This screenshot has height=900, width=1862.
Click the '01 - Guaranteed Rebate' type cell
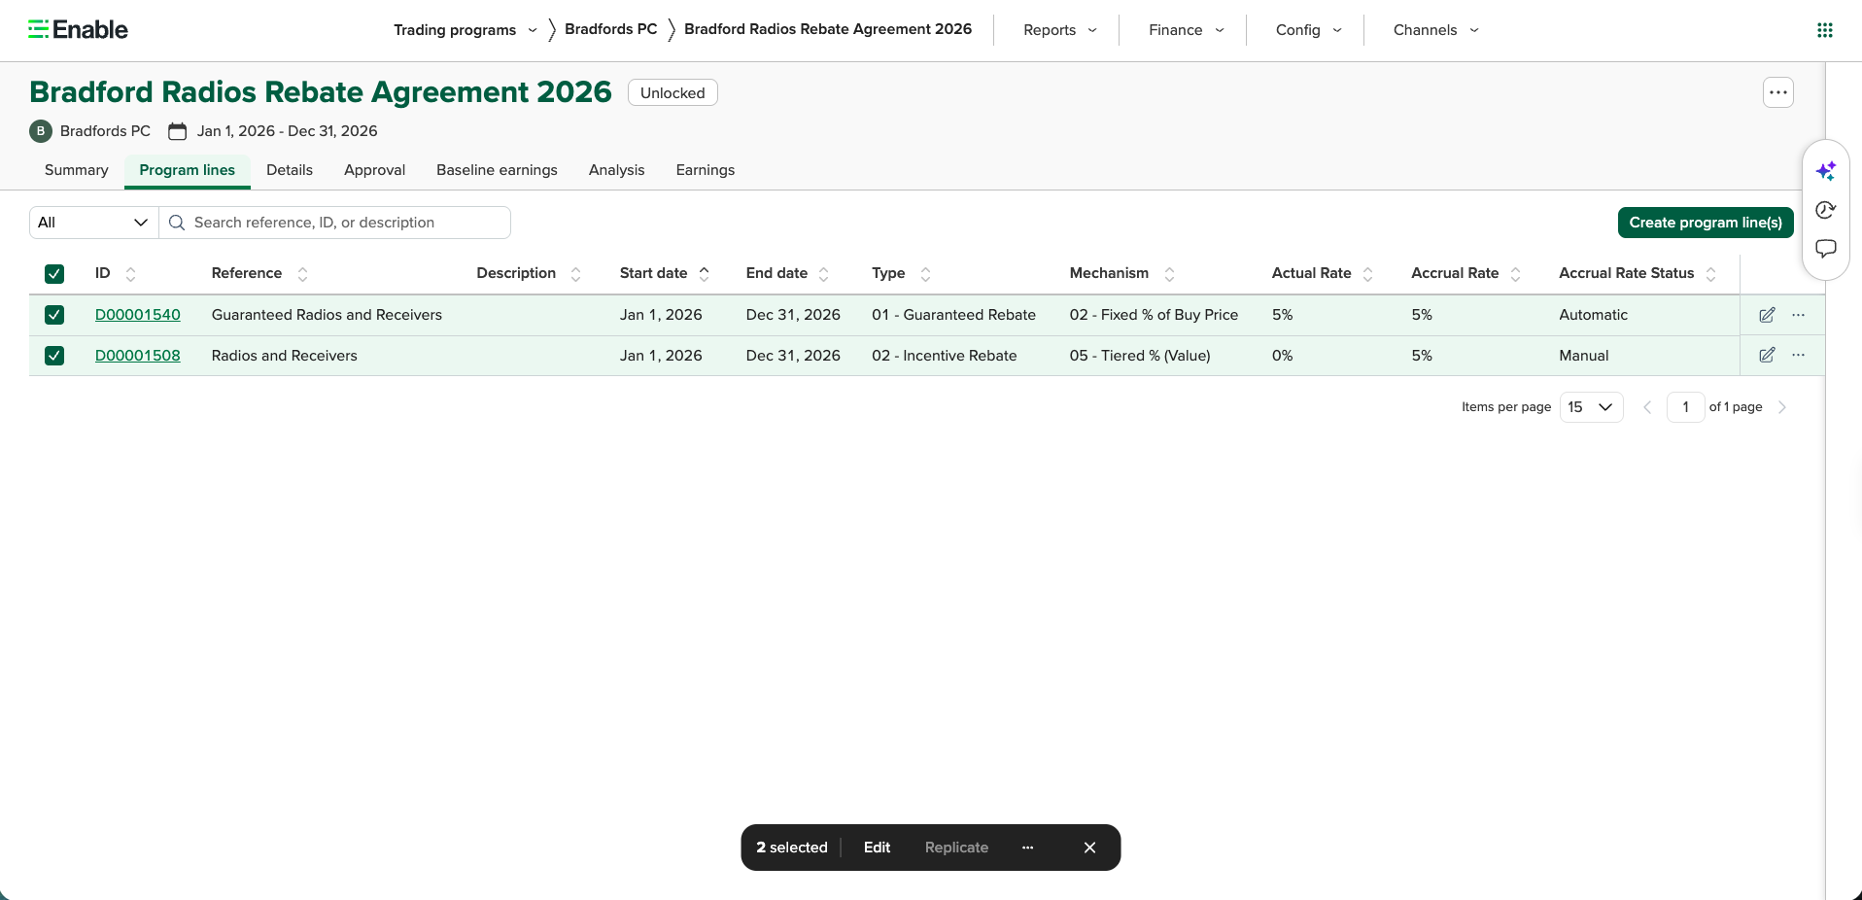[x=953, y=315]
